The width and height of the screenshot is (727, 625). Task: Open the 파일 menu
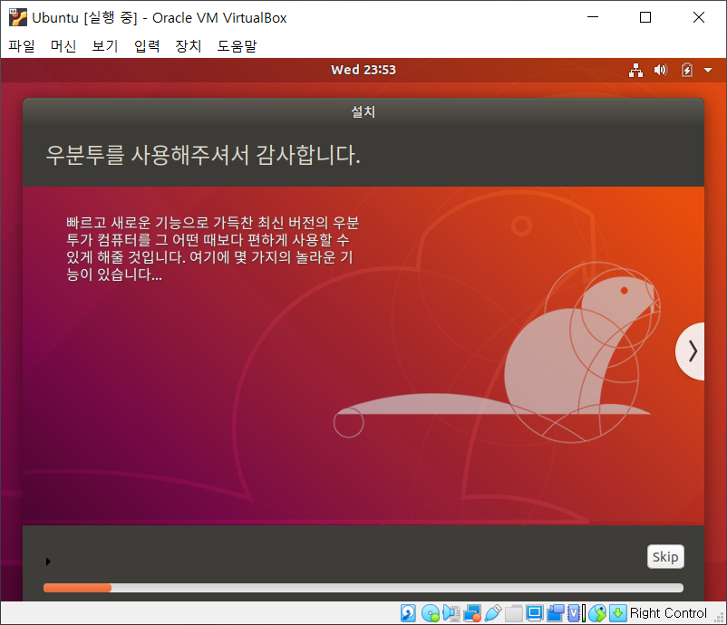(22, 46)
